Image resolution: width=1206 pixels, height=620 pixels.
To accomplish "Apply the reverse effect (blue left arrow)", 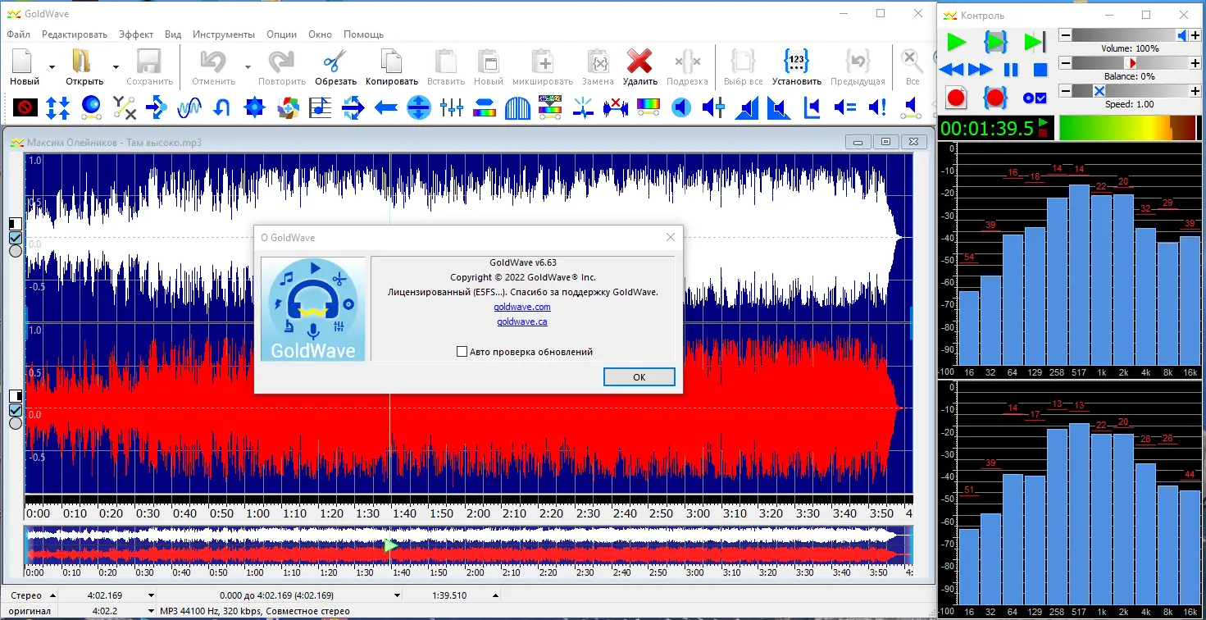I will coord(386,107).
